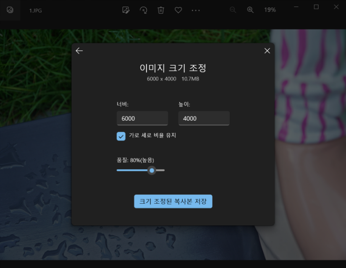Add to favorites with the heart icon

pyautogui.click(x=178, y=10)
